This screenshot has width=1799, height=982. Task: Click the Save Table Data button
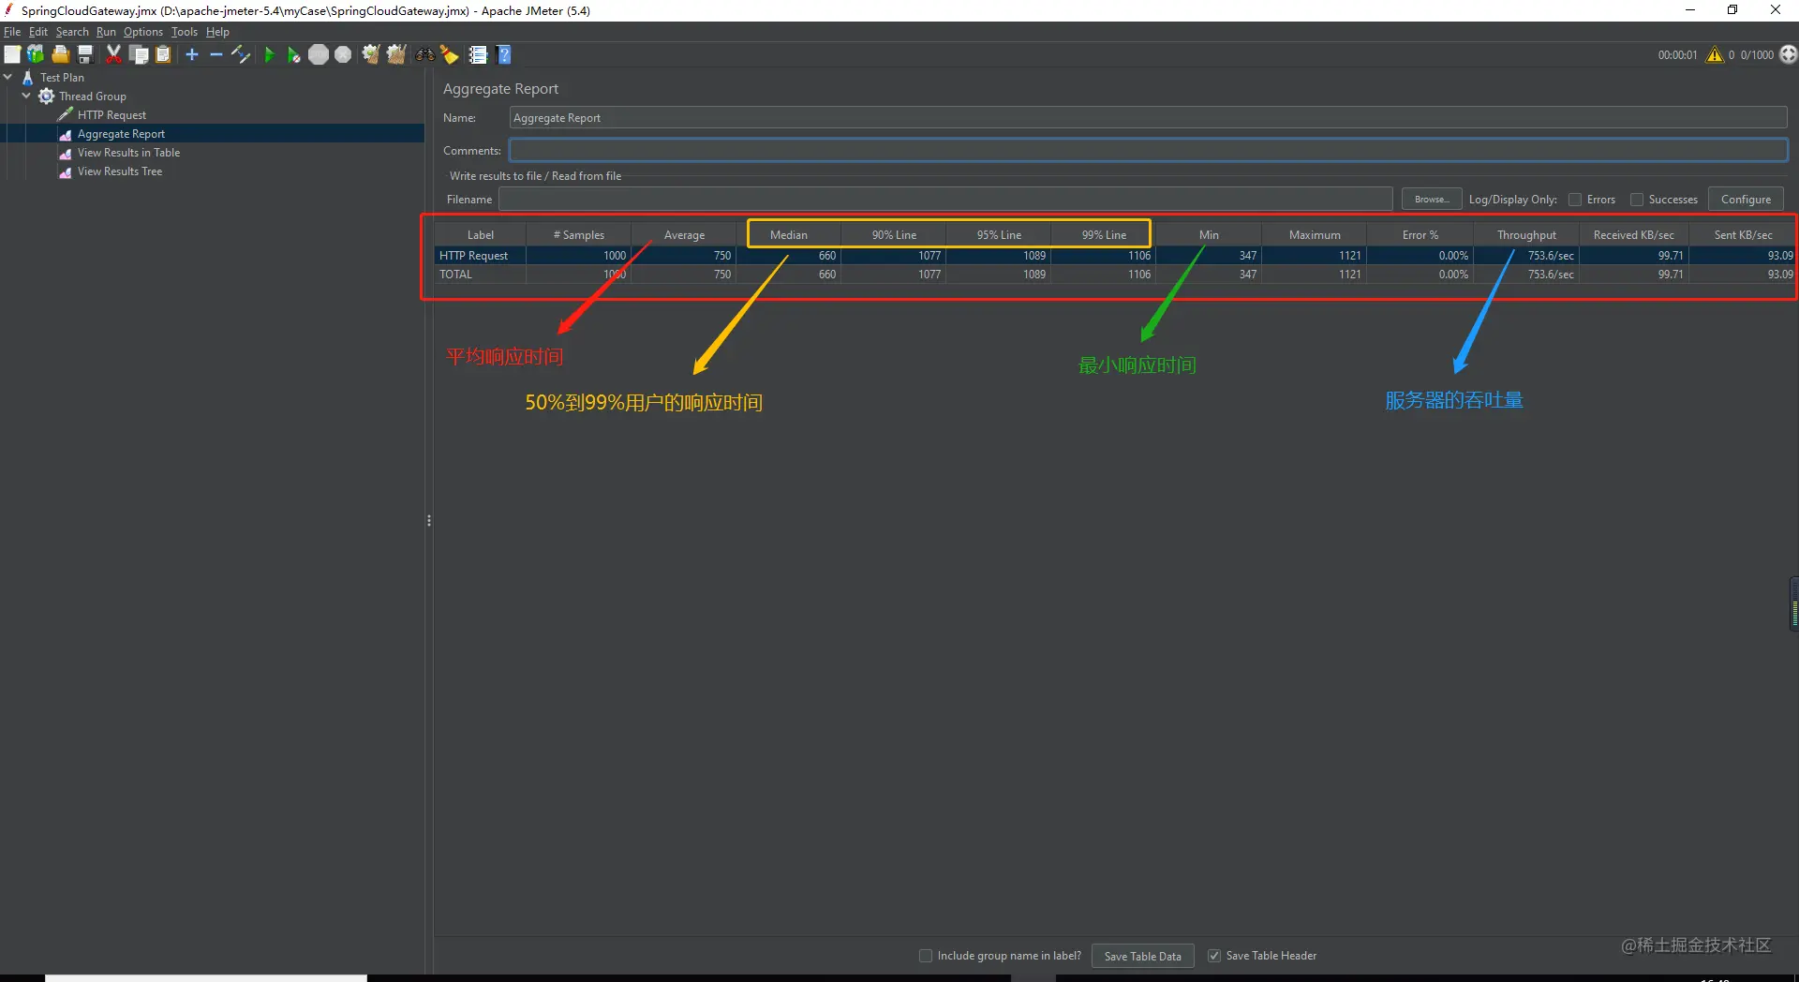click(1142, 956)
